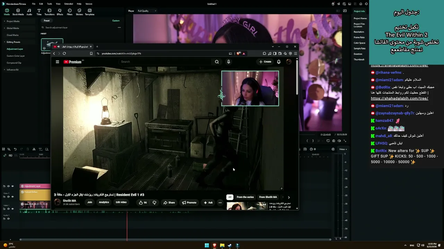Open the File menu in Filmora
Screen dimensions: 444x249
34,4
